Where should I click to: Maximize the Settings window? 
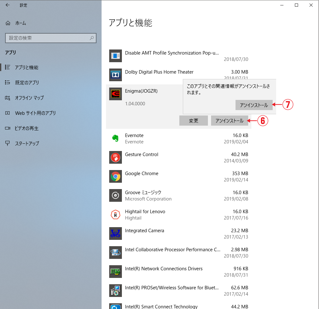(296, 5)
